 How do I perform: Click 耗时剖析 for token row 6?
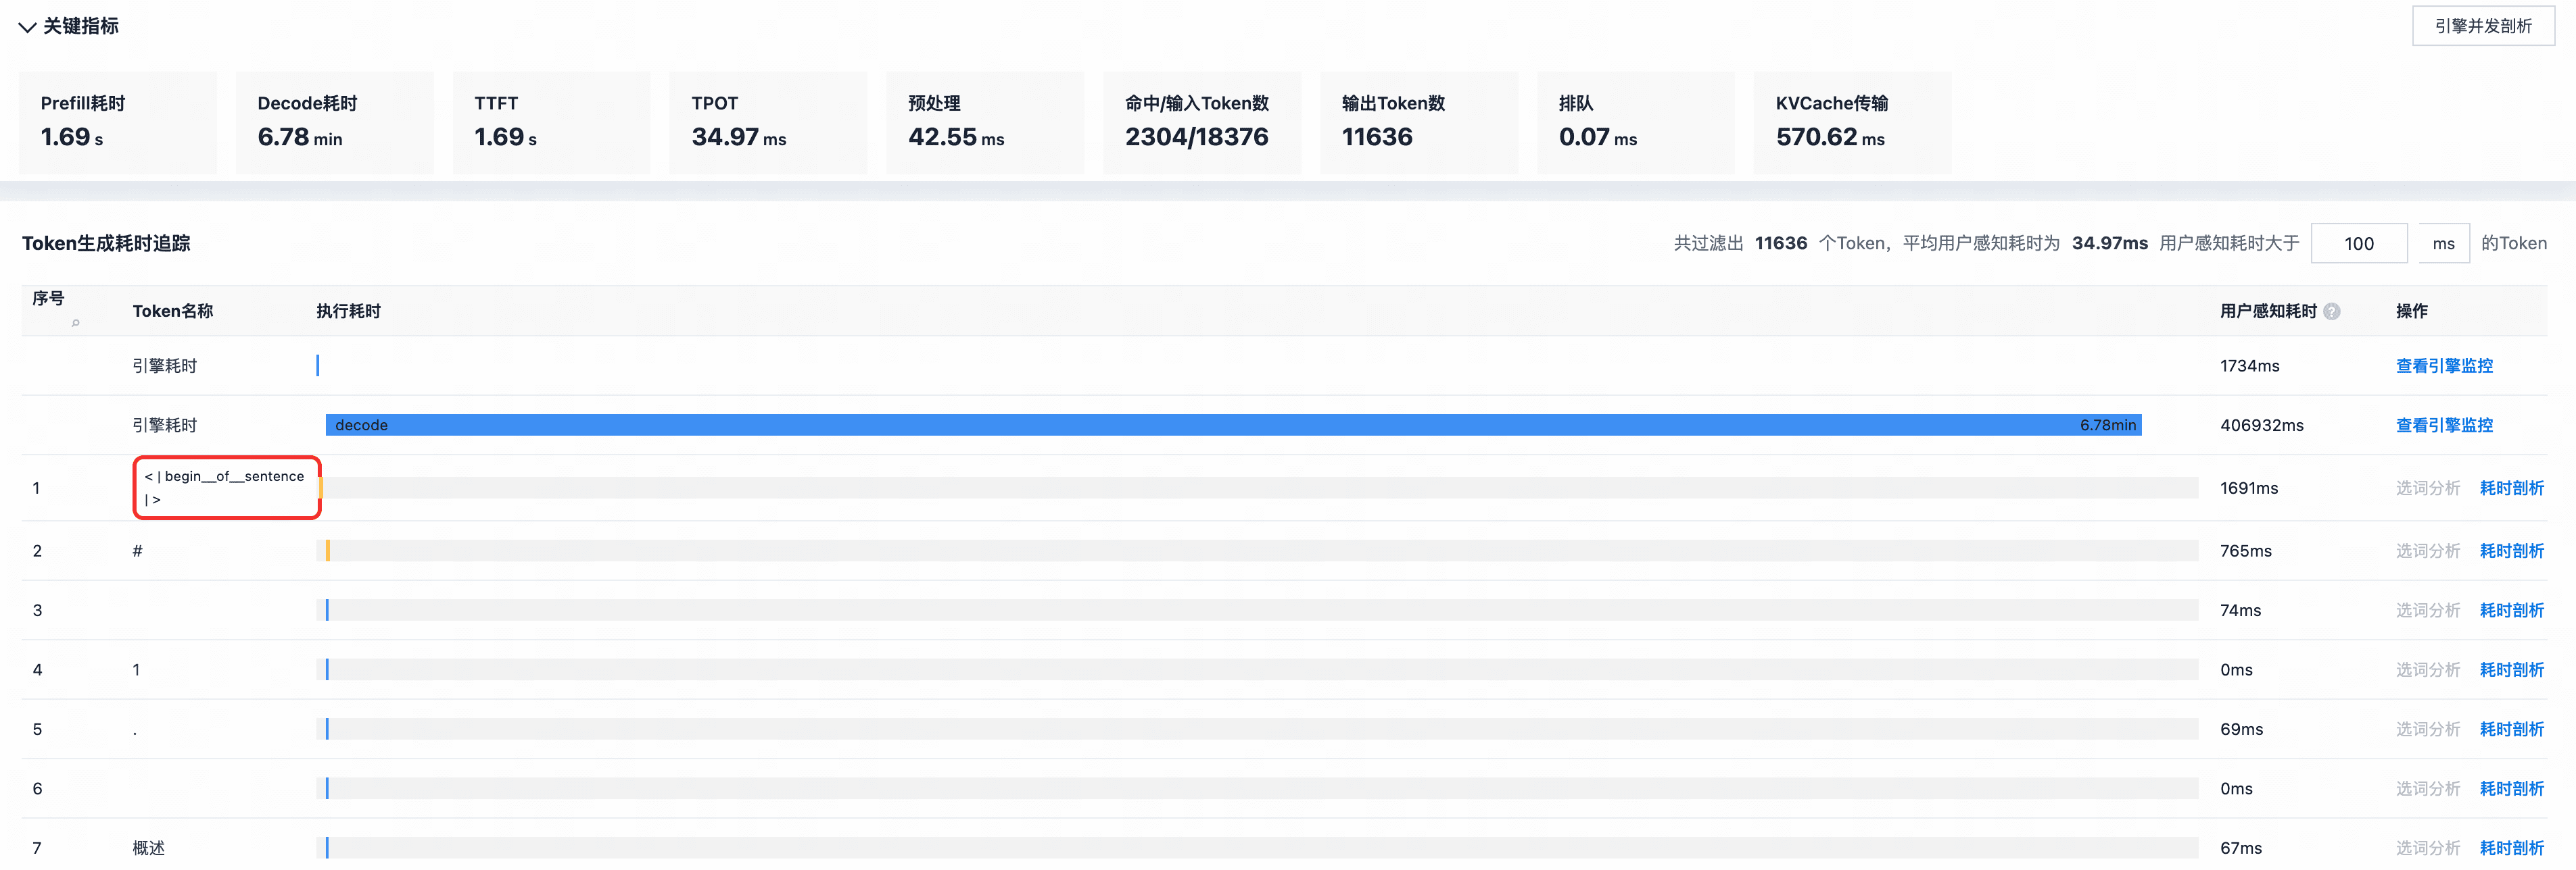[2511, 789]
